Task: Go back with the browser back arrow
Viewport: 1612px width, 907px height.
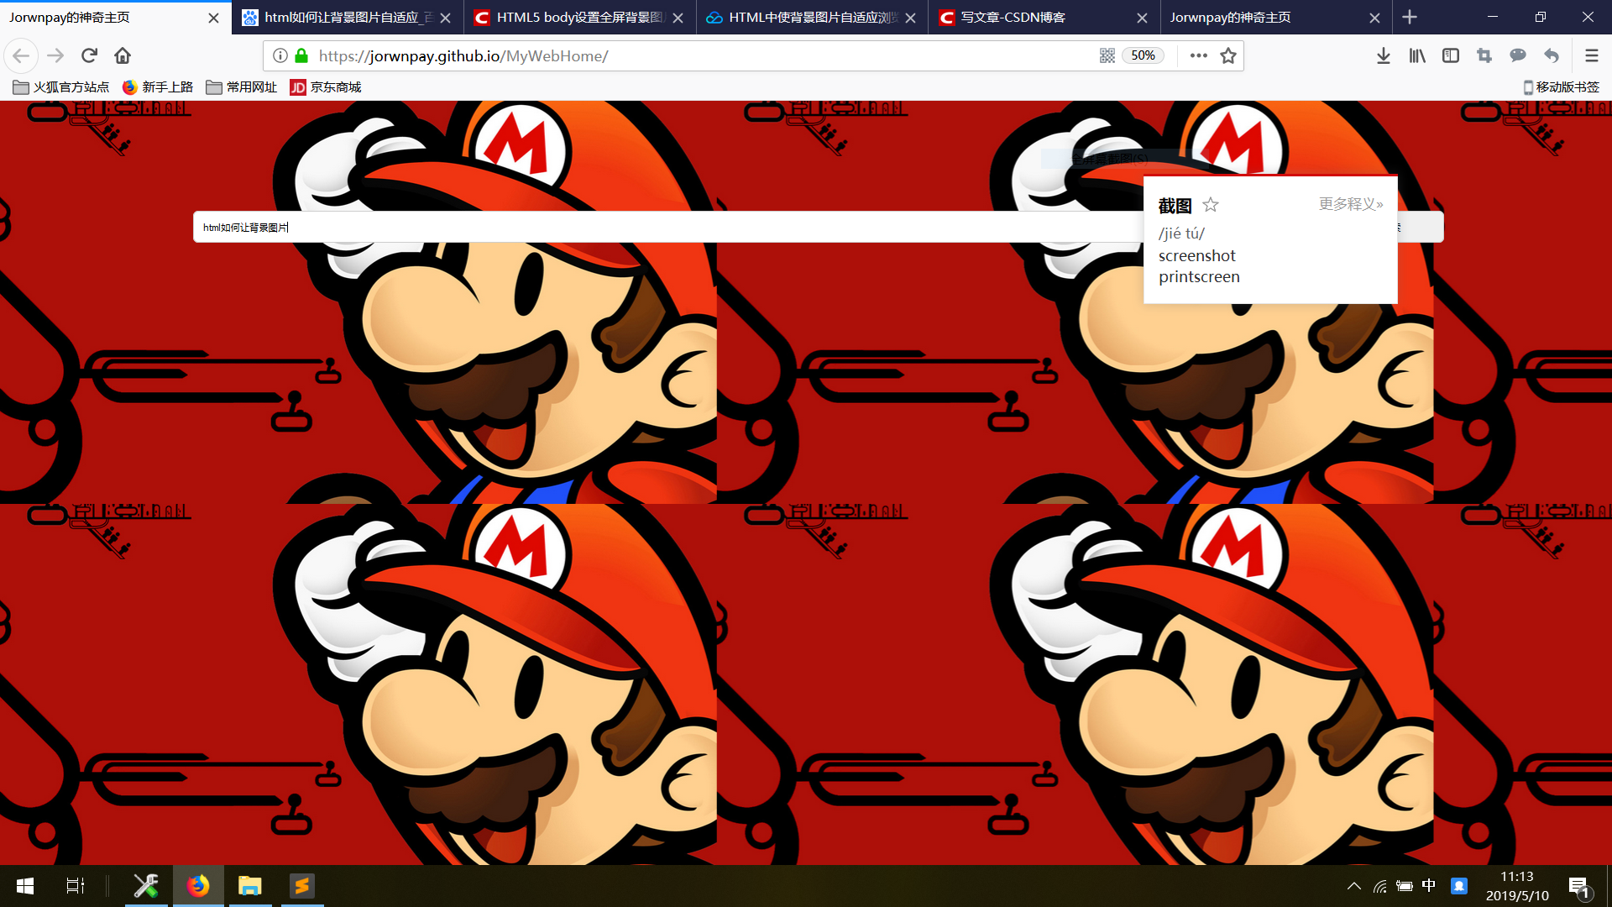Action: [x=21, y=55]
